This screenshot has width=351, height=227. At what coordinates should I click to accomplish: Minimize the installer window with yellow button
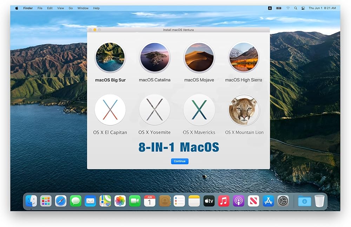pyautogui.click(x=95, y=30)
